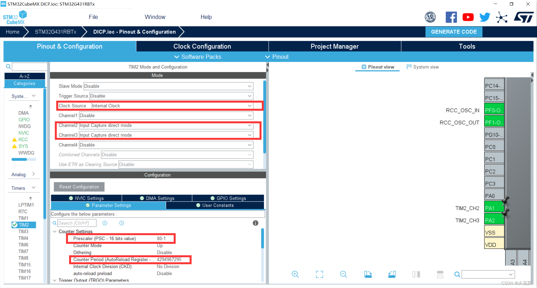Open the User Constants tab
The height and width of the screenshot is (288, 537).
pos(215,205)
